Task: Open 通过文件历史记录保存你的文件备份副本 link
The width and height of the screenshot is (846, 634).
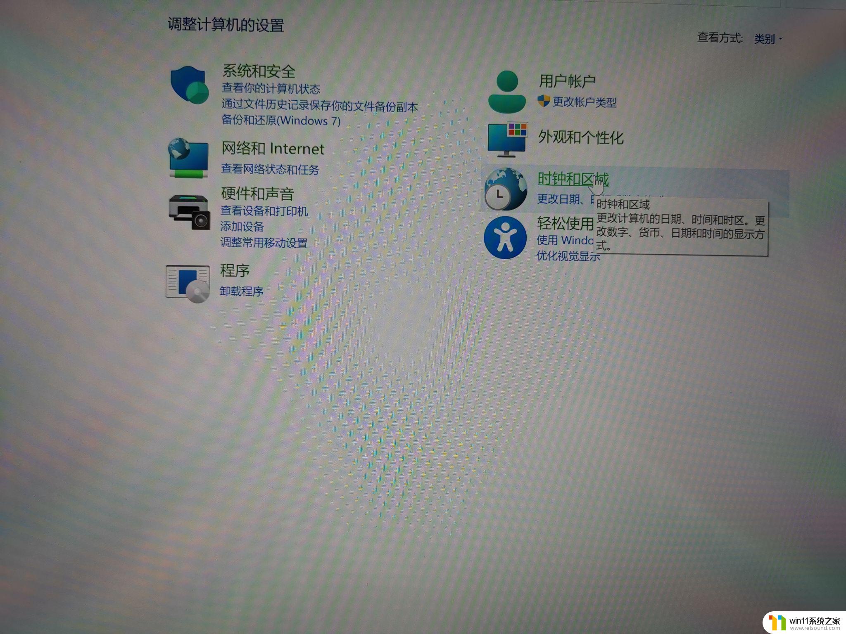Action: pyautogui.click(x=320, y=106)
